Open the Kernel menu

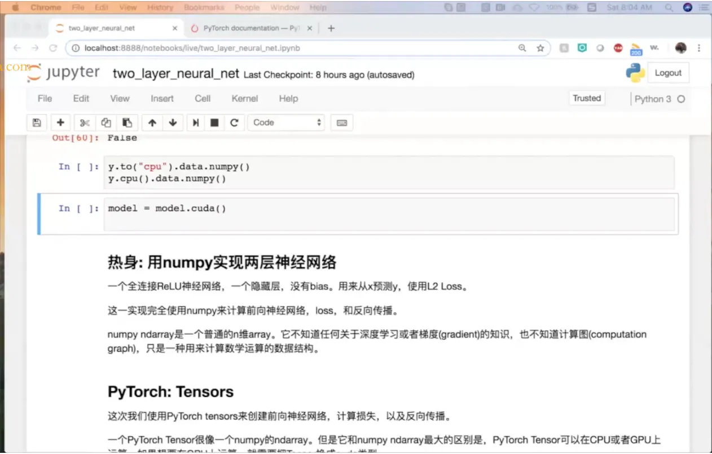tap(244, 98)
